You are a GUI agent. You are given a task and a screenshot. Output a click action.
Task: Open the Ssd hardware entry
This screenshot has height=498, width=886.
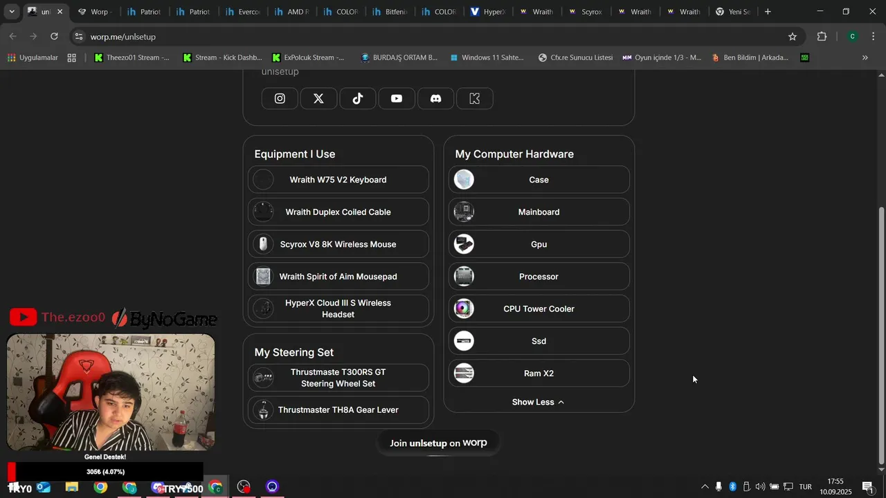(x=539, y=341)
